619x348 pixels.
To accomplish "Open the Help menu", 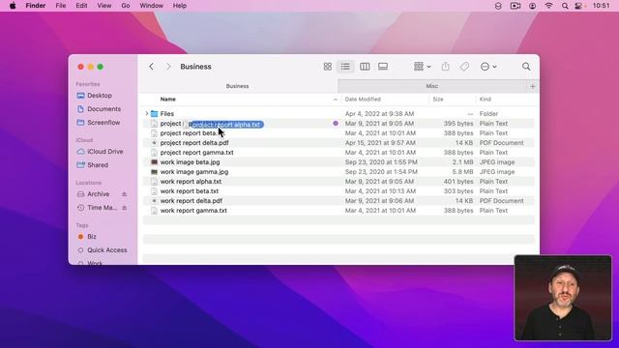I will 180,6.
